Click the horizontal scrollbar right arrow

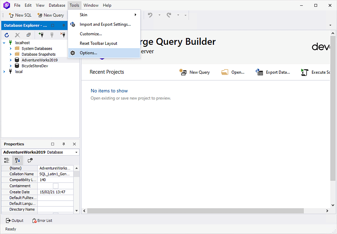pyautogui.click(x=327, y=211)
